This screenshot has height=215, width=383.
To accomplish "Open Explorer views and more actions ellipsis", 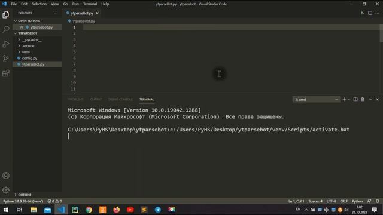I will click(x=56, y=13).
